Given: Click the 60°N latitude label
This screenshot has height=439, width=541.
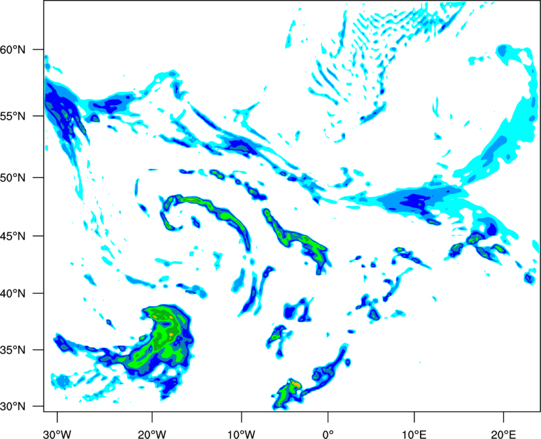Looking at the screenshot, I should coord(13,50).
